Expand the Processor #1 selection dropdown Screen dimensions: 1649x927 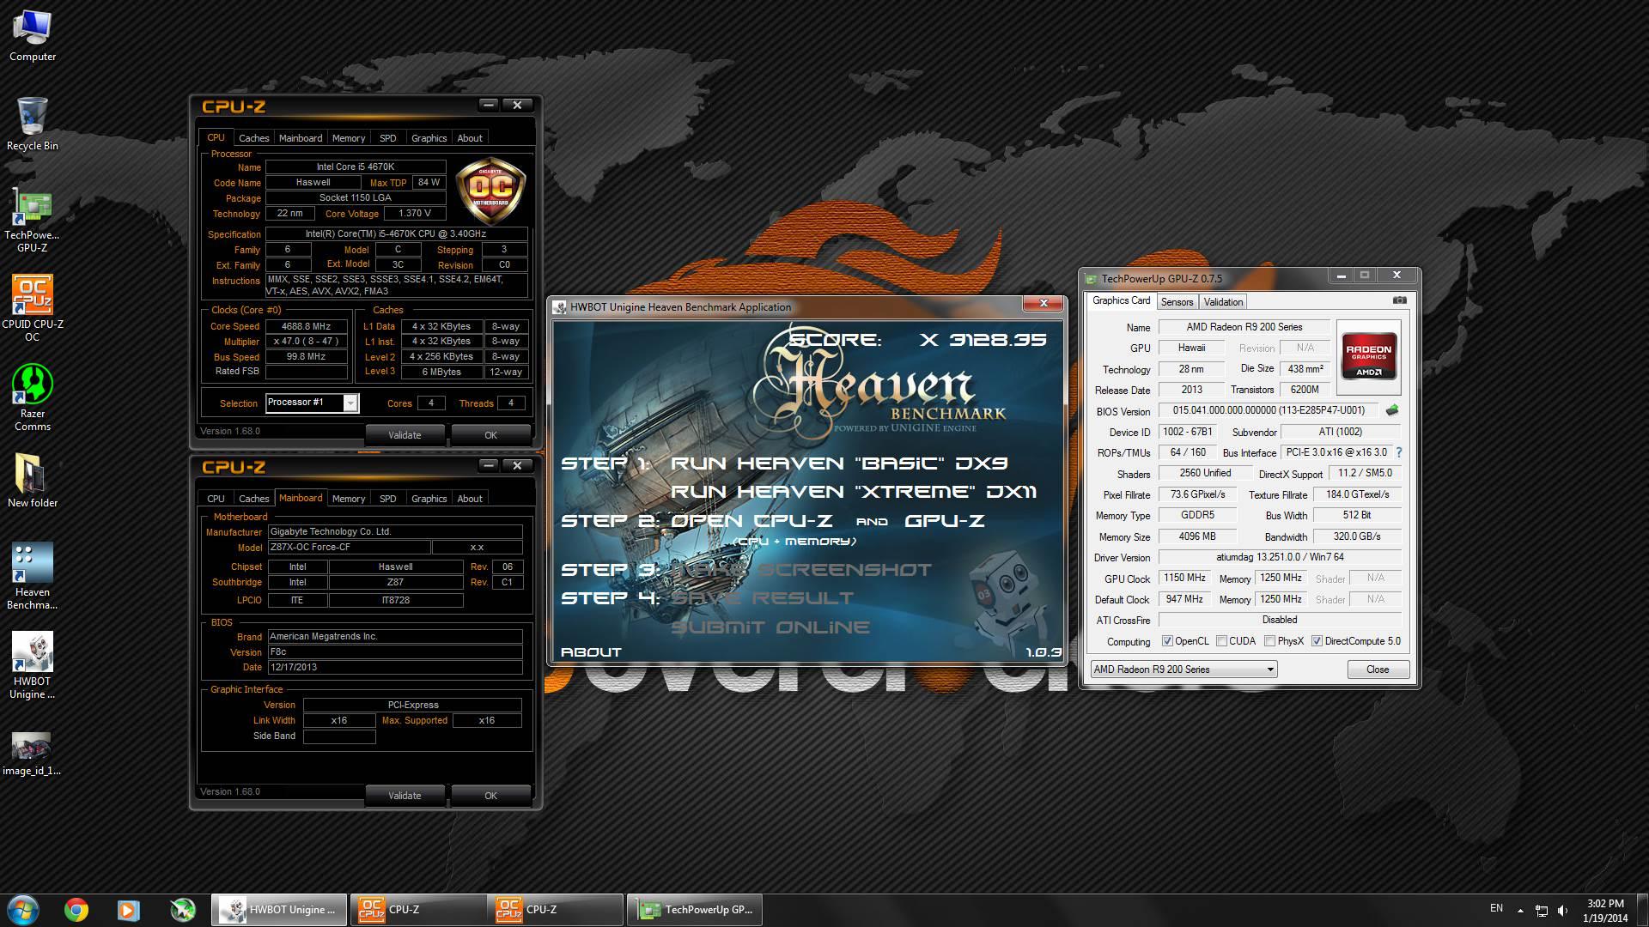coord(350,403)
